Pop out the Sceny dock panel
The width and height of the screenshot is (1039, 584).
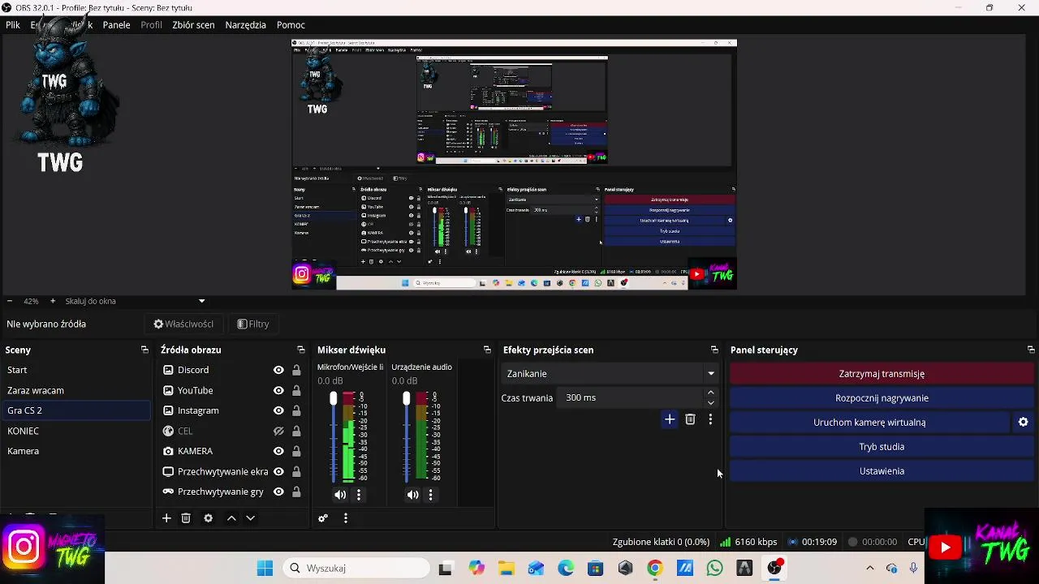click(144, 350)
